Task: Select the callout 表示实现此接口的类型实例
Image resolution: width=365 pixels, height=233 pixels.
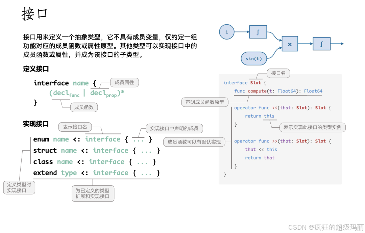Action: click(312, 127)
